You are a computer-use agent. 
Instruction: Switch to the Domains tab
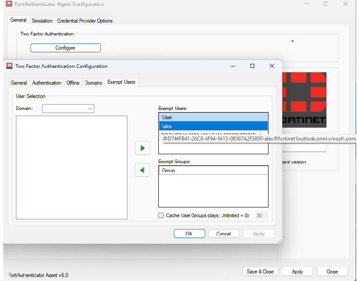click(x=92, y=82)
